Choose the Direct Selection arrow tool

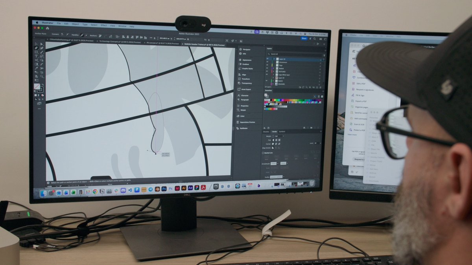[x=41, y=44]
